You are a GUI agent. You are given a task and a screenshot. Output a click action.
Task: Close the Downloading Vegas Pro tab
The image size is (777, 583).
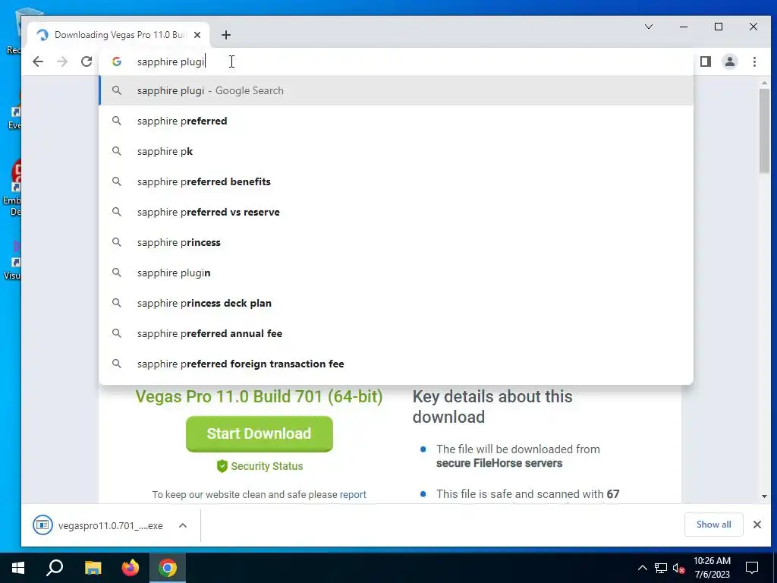tap(197, 35)
